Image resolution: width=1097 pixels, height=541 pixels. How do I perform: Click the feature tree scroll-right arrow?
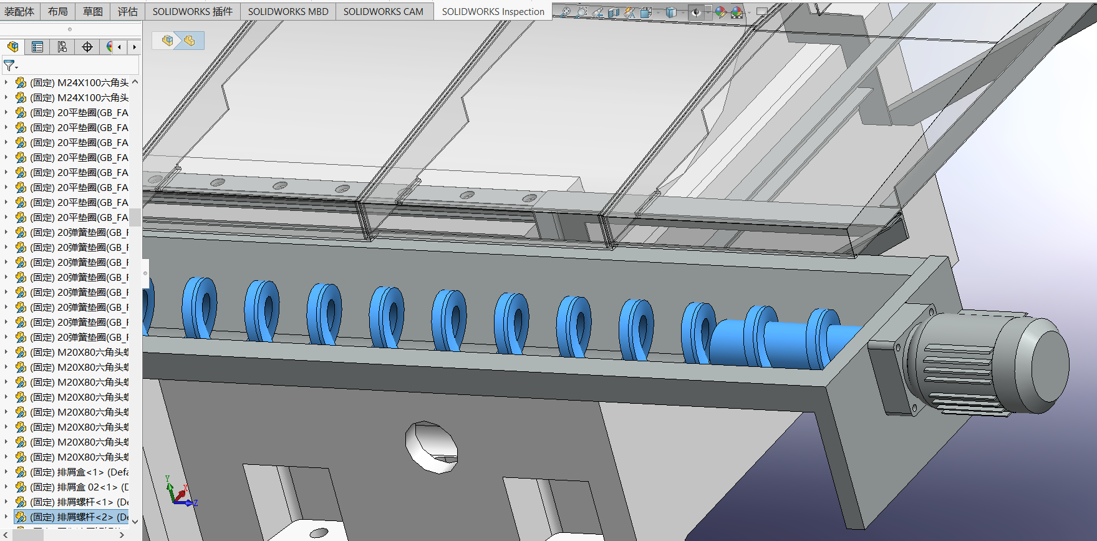122,535
